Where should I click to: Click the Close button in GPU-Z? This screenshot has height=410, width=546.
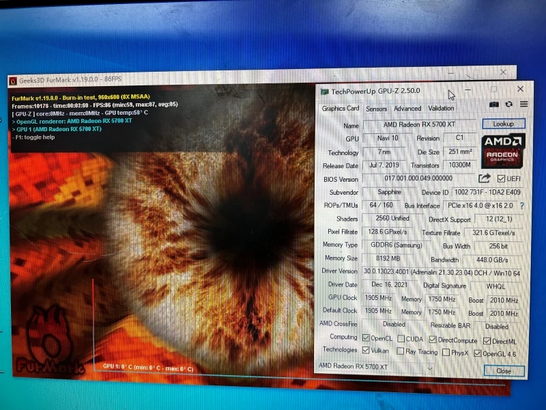pos(504,370)
